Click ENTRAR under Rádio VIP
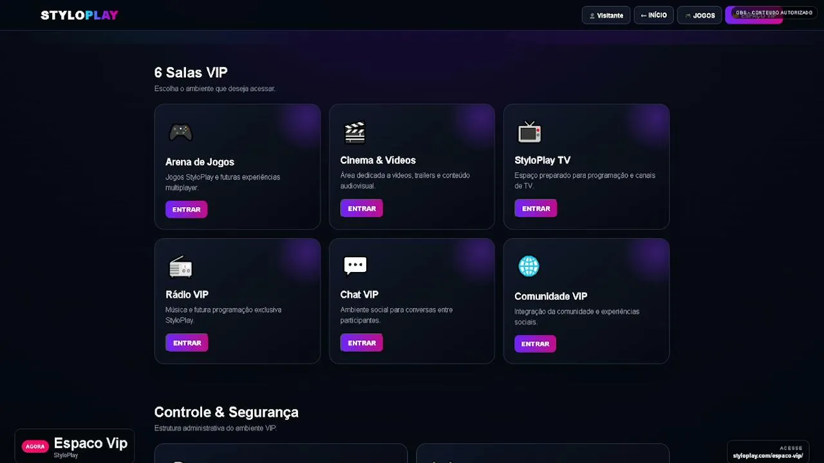824x463 pixels. (x=187, y=343)
